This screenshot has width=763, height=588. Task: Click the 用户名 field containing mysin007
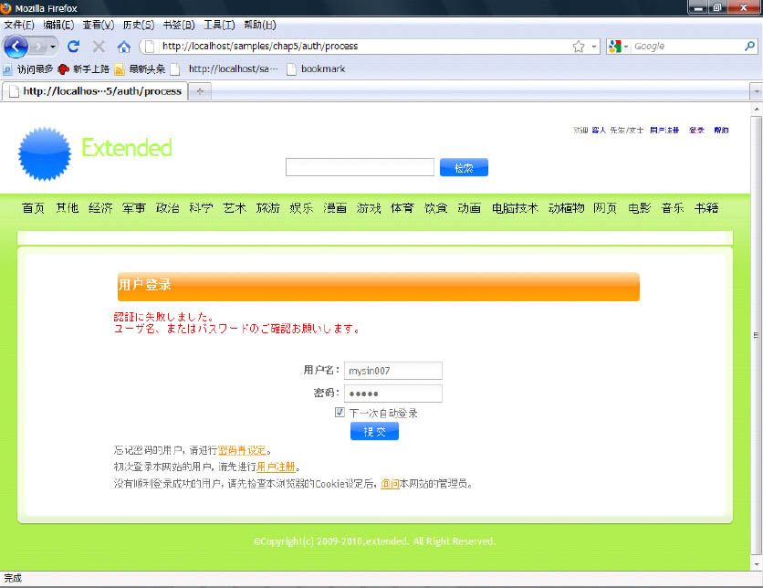393,371
